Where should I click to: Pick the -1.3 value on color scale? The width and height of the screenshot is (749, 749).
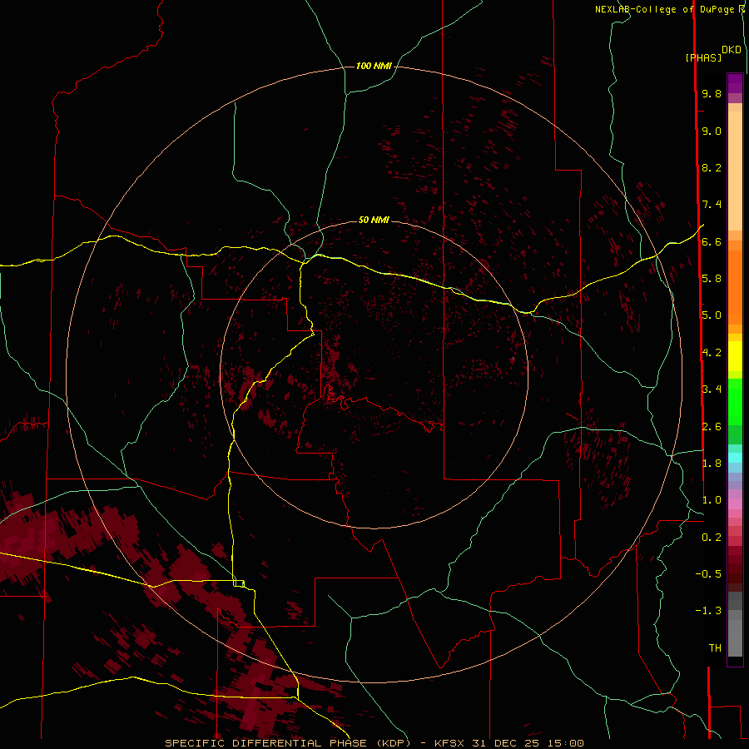coord(708,611)
